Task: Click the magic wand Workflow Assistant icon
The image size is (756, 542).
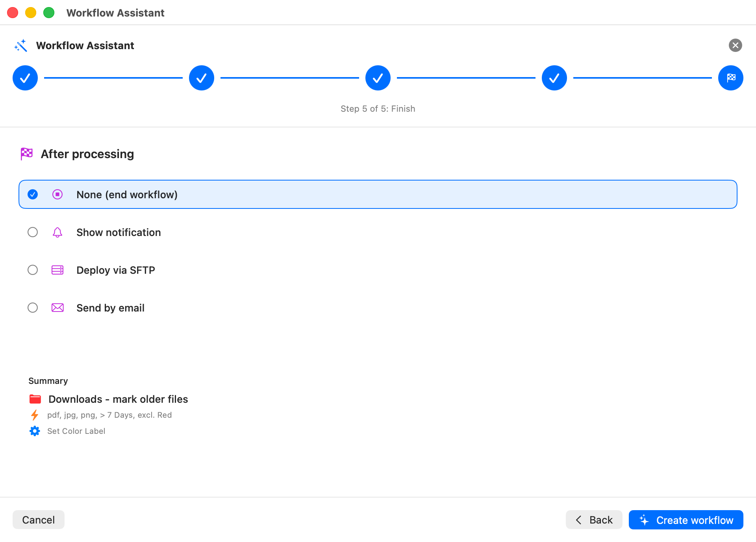Action: click(x=21, y=46)
